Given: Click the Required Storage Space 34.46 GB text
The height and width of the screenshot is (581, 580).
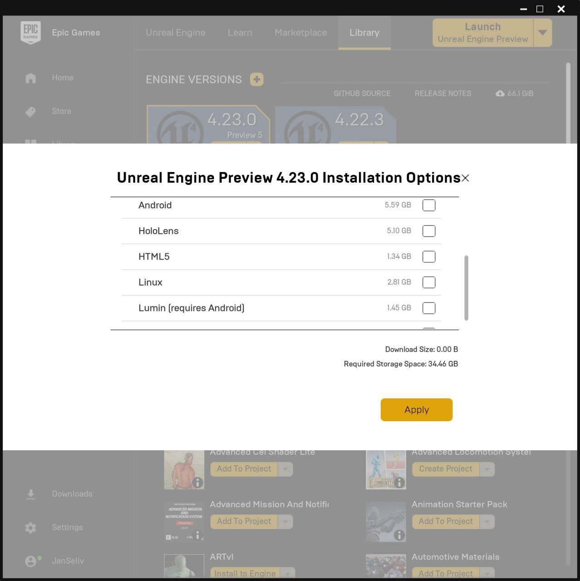Looking at the screenshot, I should point(401,364).
